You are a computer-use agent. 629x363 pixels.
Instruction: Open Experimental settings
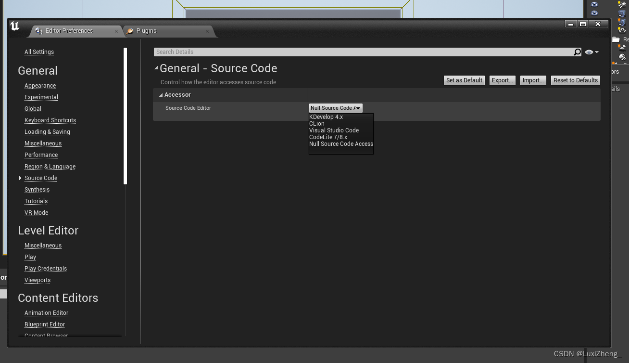coord(41,97)
